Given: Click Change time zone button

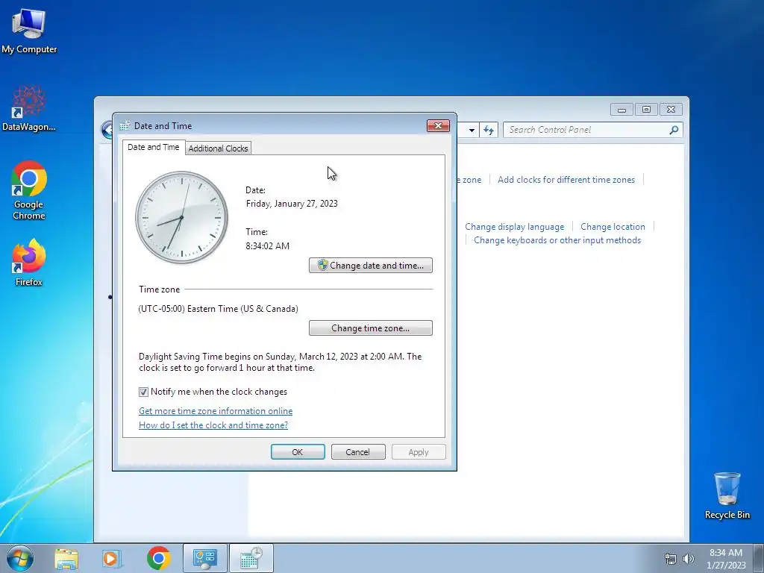Looking at the screenshot, I should pyautogui.click(x=370, y=328).
